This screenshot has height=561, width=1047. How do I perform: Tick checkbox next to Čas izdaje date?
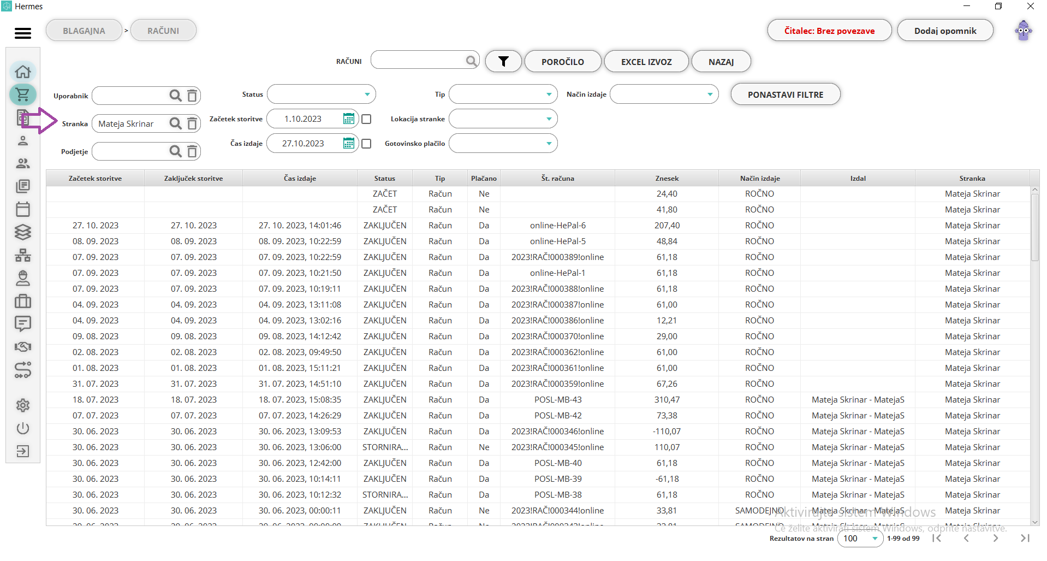pyautogui.click(x=366, y=144)
